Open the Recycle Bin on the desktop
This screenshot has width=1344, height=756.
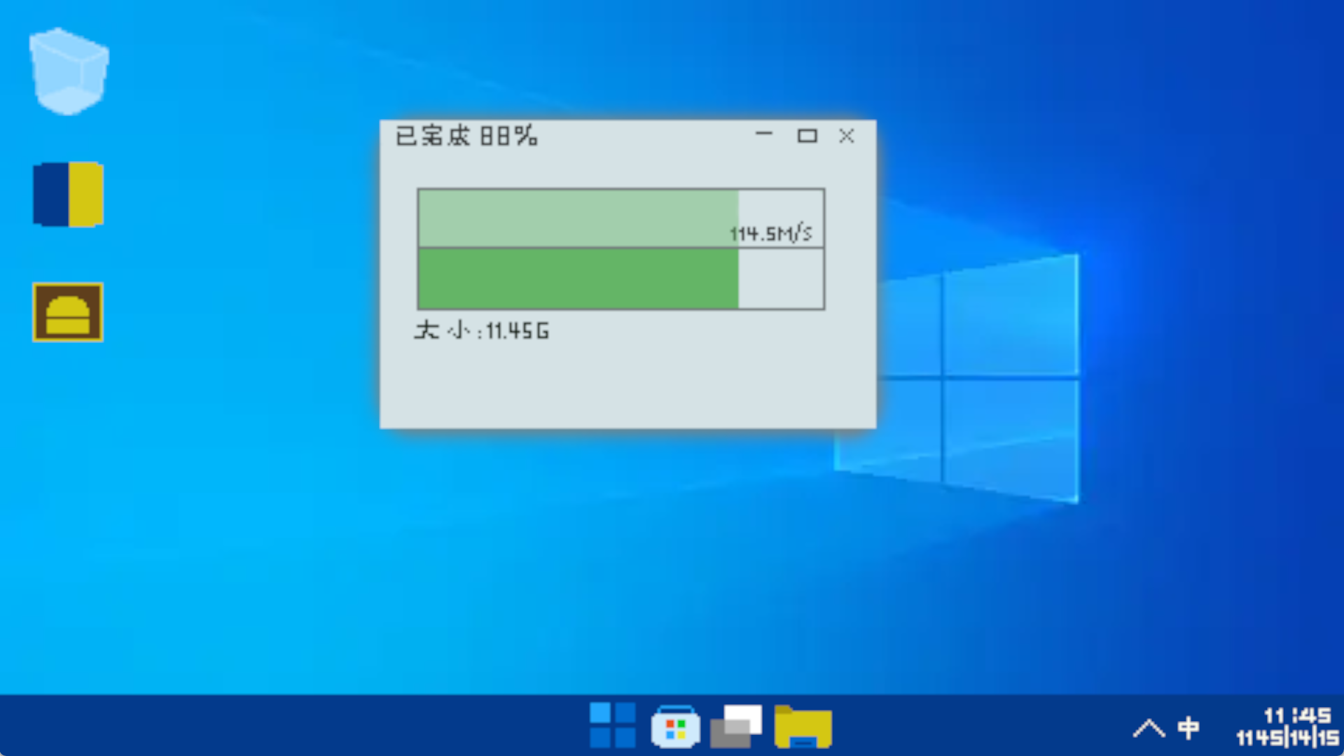coord(68,70)
